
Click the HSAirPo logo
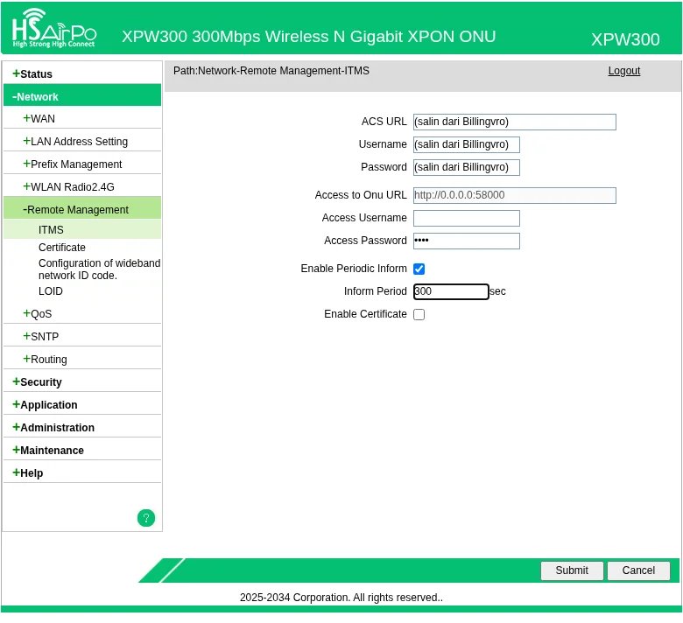coord(54,28)
